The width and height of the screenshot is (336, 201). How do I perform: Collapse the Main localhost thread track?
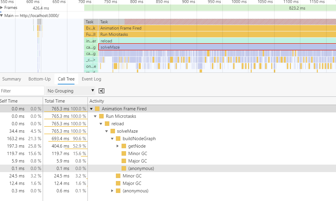point(1,16)
